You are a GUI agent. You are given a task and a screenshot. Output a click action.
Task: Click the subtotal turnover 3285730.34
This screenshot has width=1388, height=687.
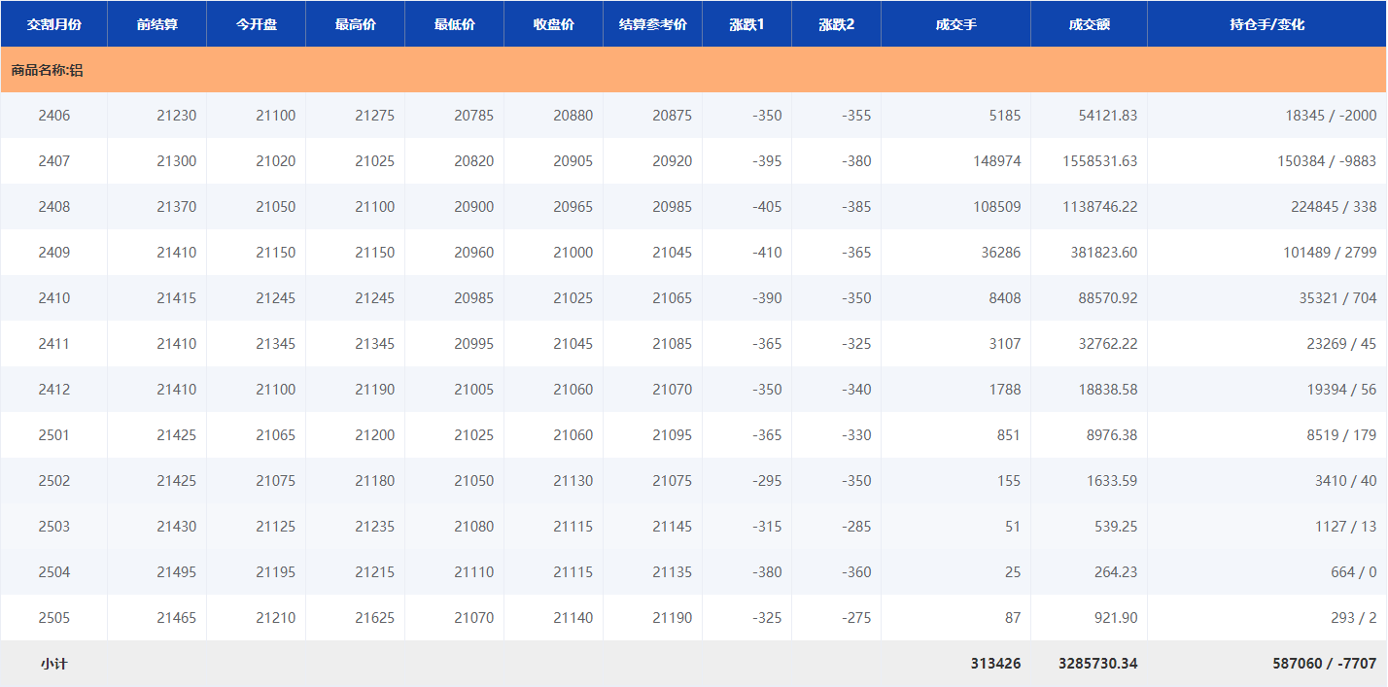pyautogui.click(x=1097, y=664)
